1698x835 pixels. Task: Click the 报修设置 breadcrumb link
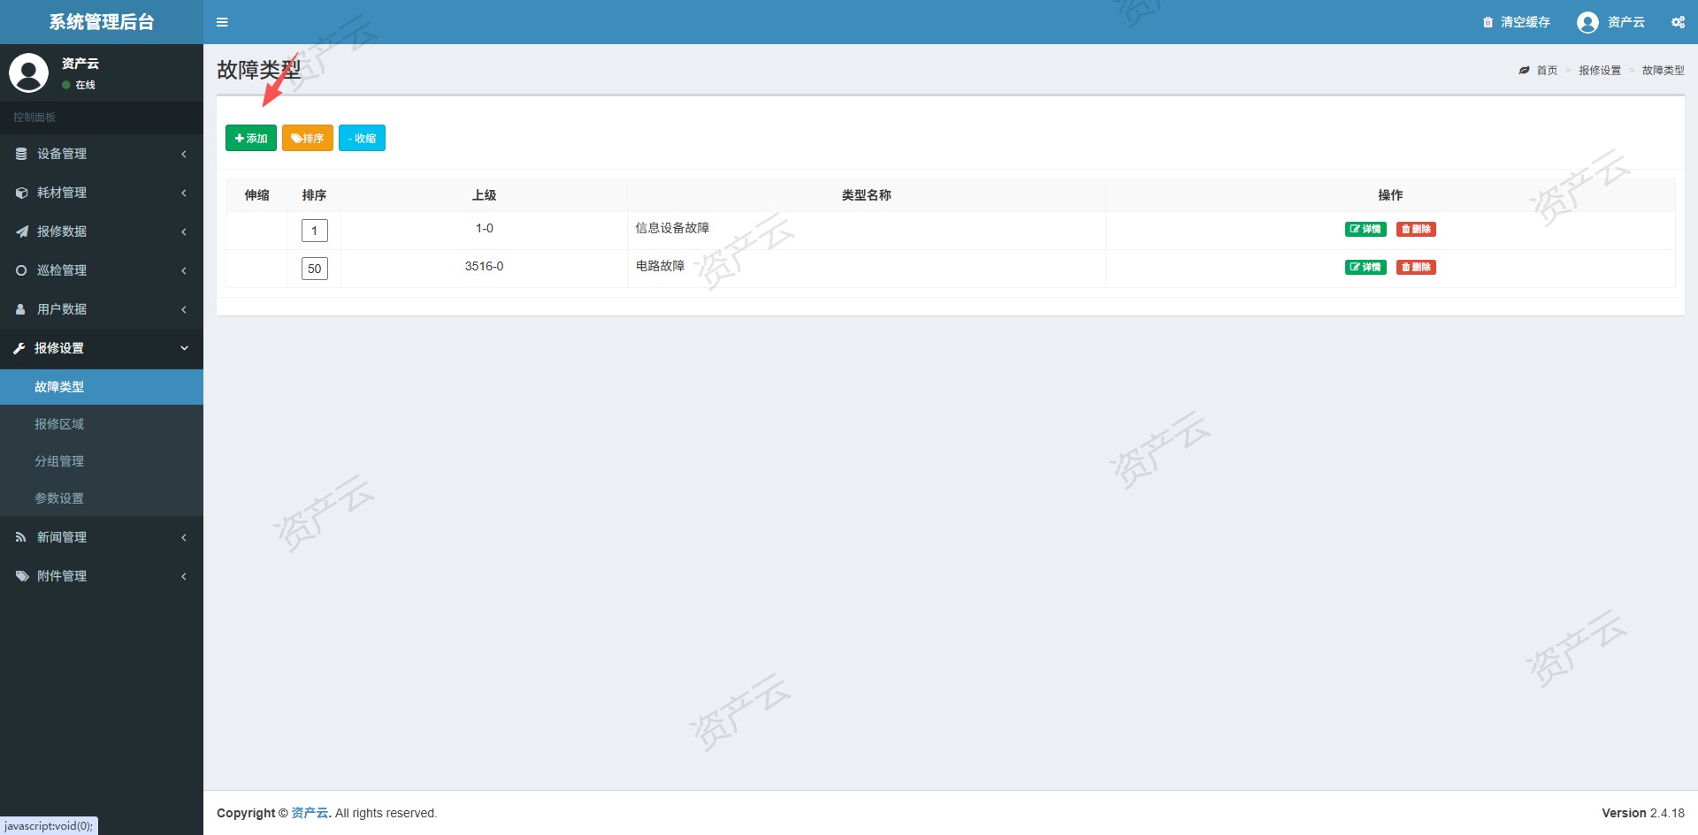click(1600, 71)
